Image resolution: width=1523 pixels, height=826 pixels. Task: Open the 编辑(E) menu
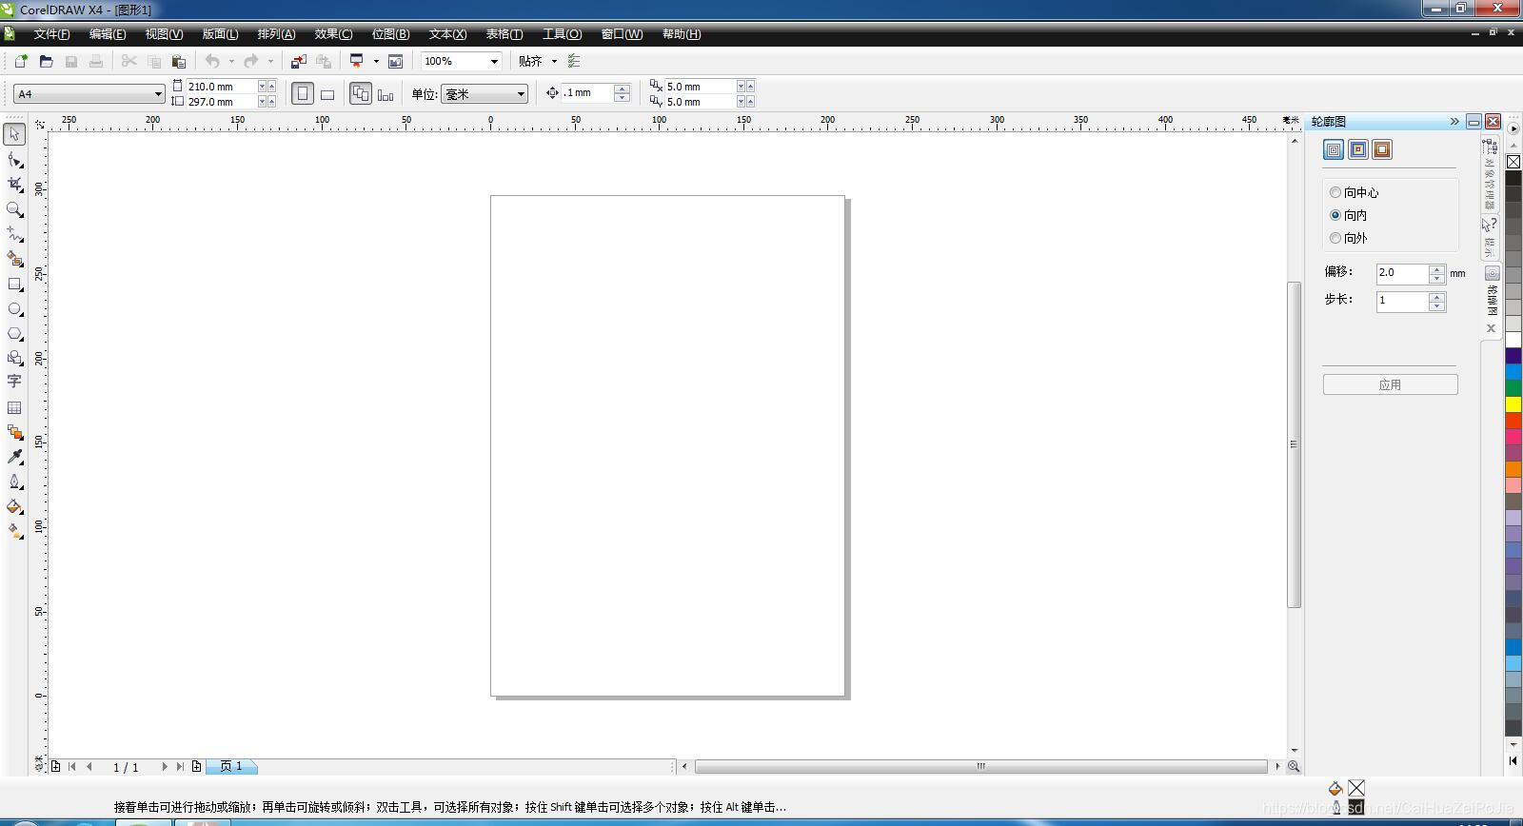pos(108,34)
